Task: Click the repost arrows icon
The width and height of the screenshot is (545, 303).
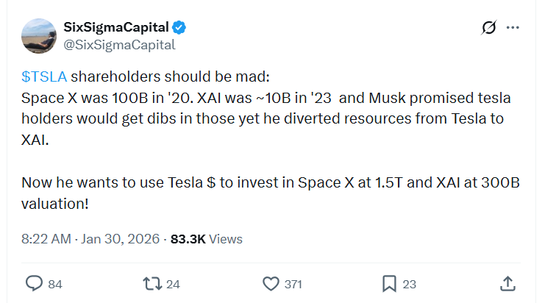Action: coord(152,283)
